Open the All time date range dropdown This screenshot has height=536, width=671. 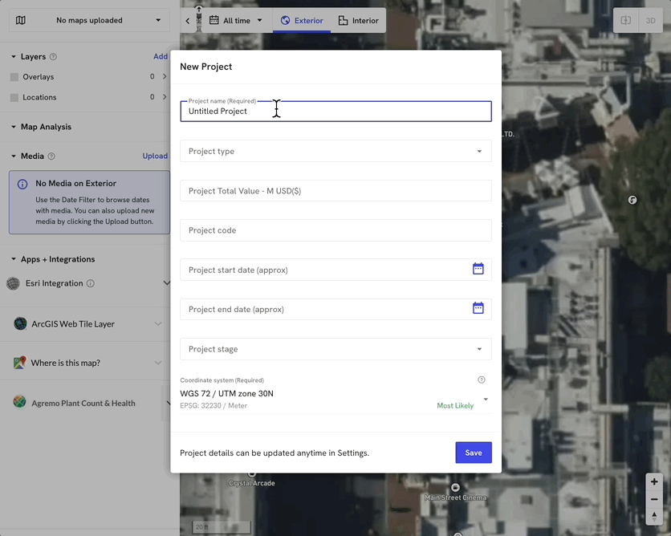[235, 19]
